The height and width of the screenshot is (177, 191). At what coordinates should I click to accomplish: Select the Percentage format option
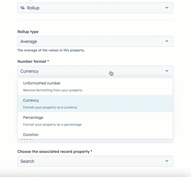(33, 118)
